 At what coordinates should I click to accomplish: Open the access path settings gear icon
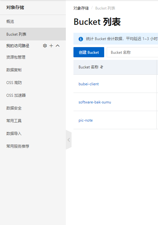click(45, 46)
